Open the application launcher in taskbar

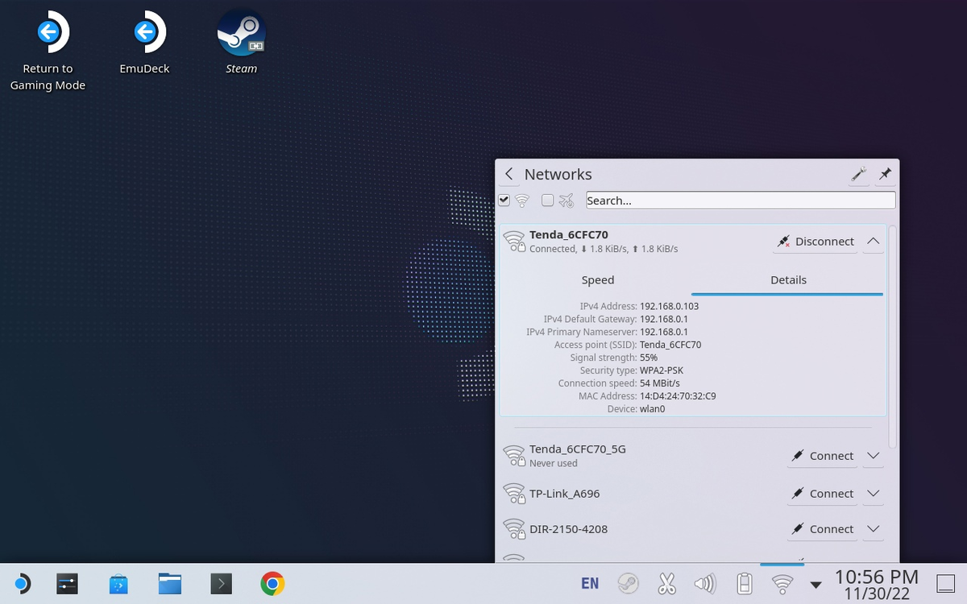22,584
